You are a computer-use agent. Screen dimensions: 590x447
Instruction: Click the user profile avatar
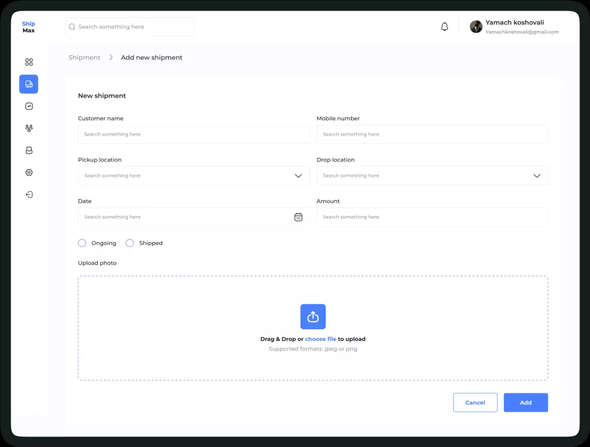pos(476,27)
